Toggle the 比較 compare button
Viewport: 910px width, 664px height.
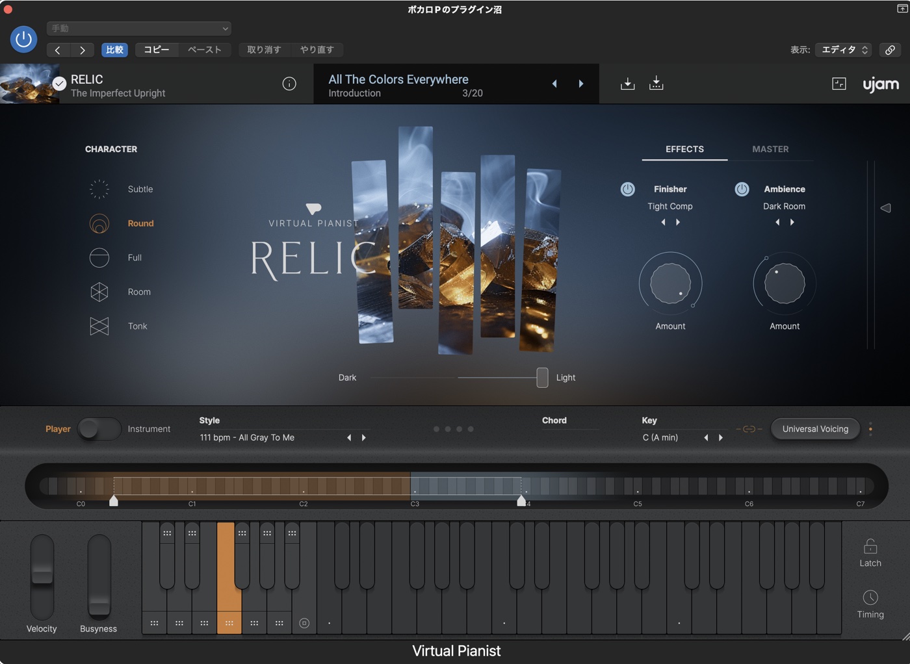pos(114,50)
